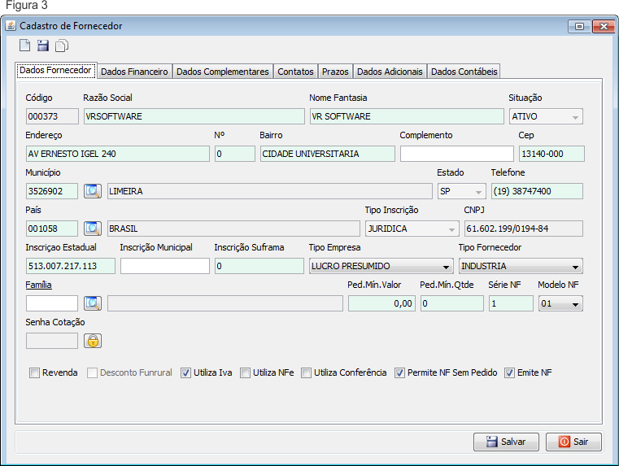619x466 pixels.
Task: Open the Situação dropdown showing ATIVO
Action: tap(546, 116)
